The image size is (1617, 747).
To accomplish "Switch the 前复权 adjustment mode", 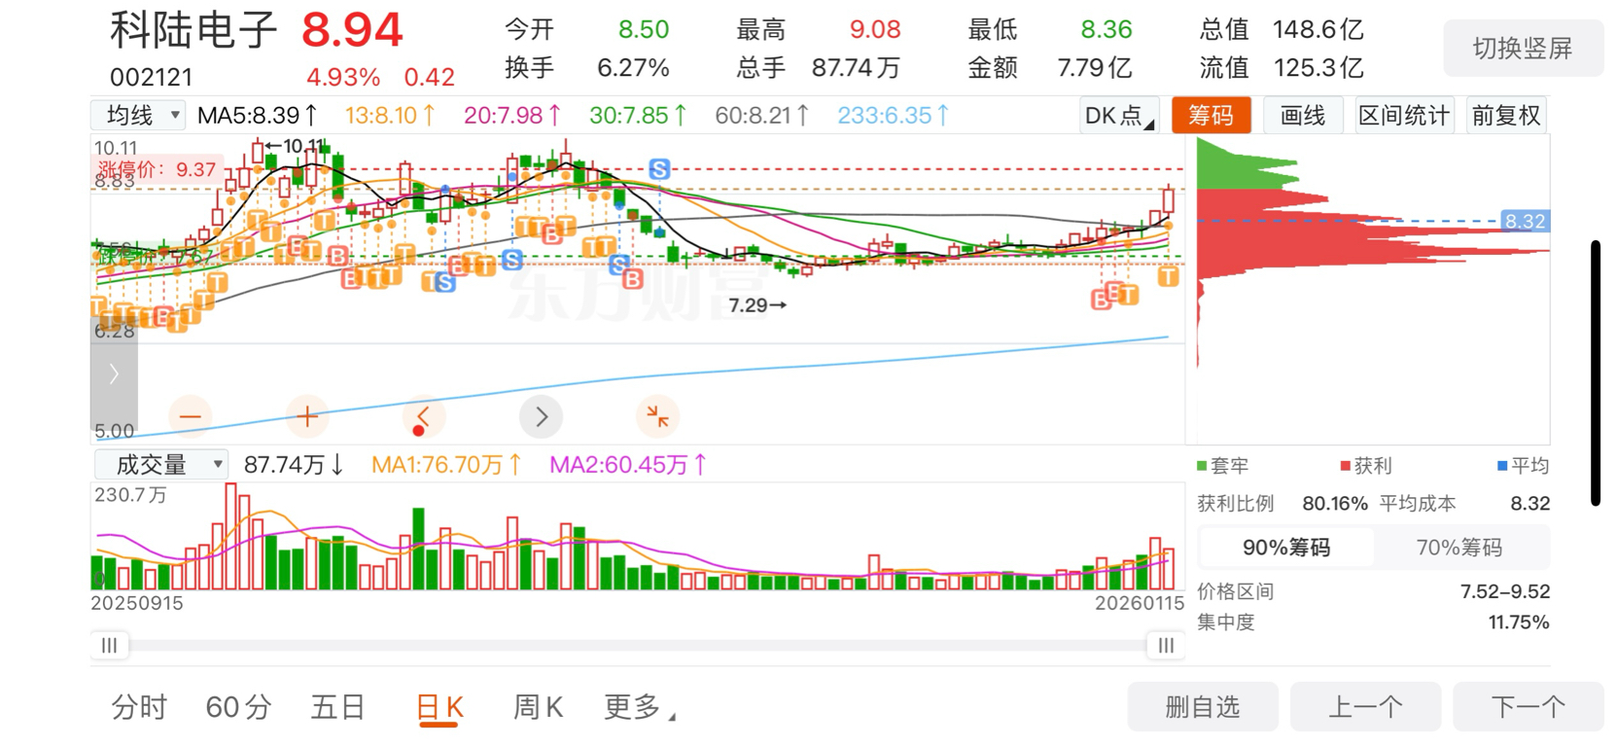I will click(x=1505, y=116).
